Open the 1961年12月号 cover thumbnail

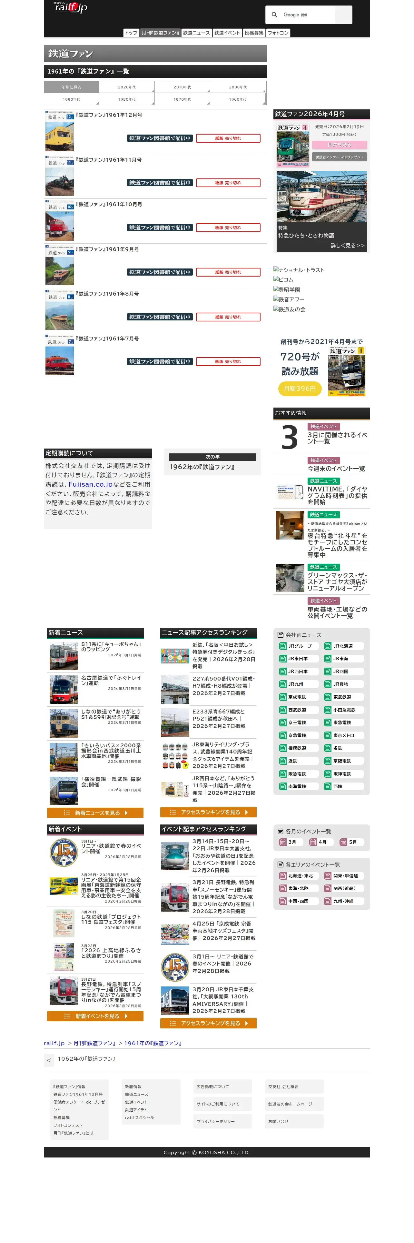click(x=60, y=131)
